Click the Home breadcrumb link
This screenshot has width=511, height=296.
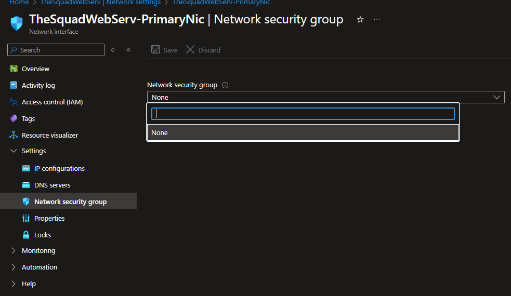19,2
